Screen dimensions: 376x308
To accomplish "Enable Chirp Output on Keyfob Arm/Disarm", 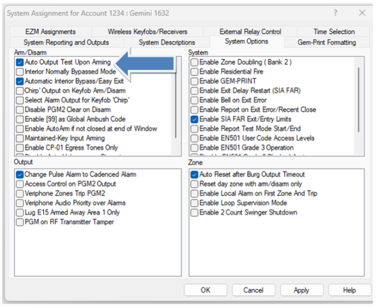I will [x=20, y=91].
